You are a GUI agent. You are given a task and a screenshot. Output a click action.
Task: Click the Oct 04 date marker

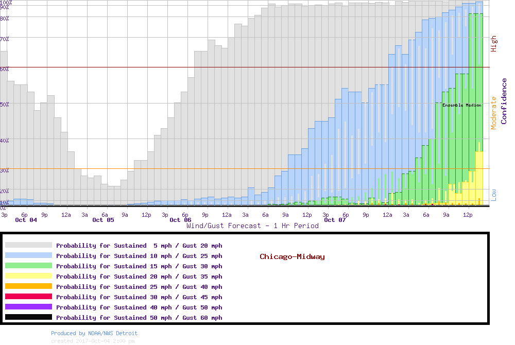[26, 220]
